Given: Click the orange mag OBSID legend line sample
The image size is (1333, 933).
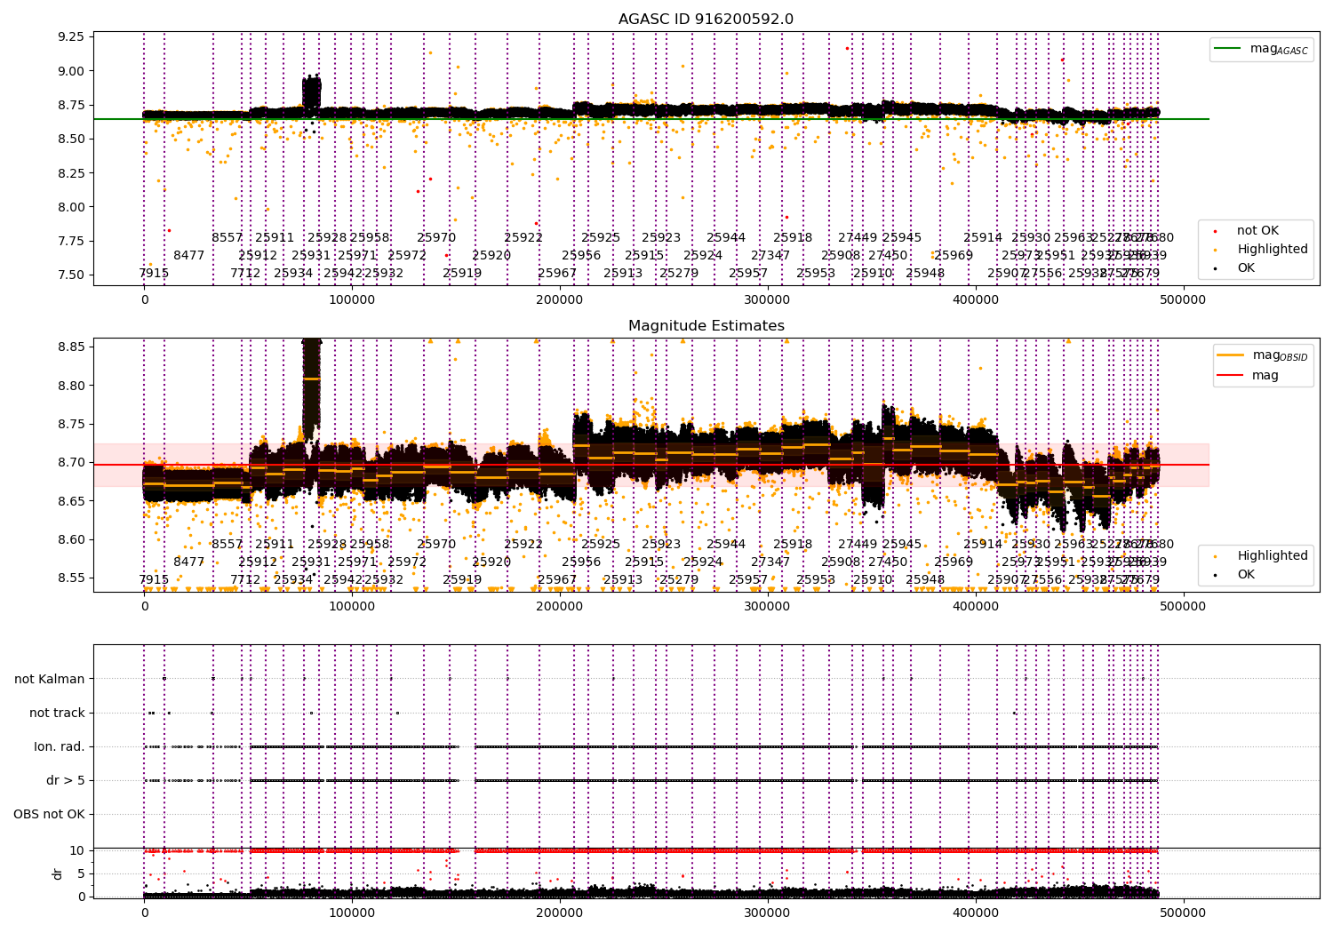Looking at the screenshot, I should [x=1232, y=355].
